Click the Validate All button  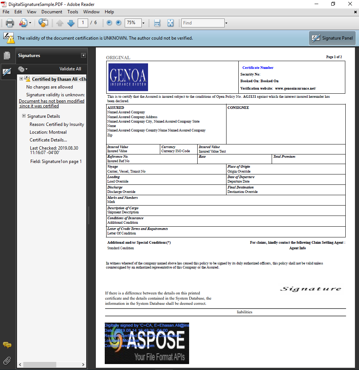click(70, 69)
